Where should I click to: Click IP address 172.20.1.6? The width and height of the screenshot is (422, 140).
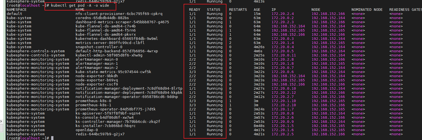pyautogui.click(x=283, y=130)
